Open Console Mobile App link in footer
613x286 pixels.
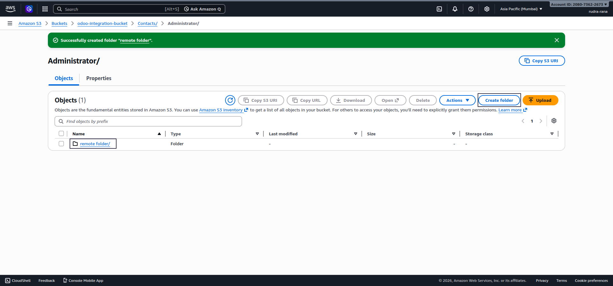(83, 281)
